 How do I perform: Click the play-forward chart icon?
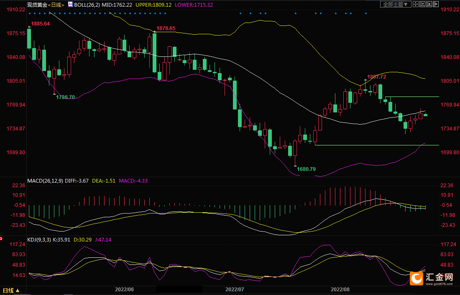tap(429, 5)
